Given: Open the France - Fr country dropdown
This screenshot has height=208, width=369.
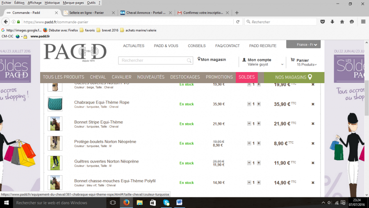Looking at the screenshot, I should (303, 44).
